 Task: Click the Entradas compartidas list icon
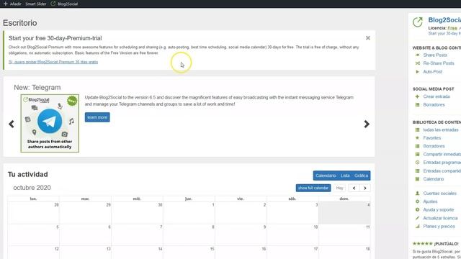click(417, 171)
